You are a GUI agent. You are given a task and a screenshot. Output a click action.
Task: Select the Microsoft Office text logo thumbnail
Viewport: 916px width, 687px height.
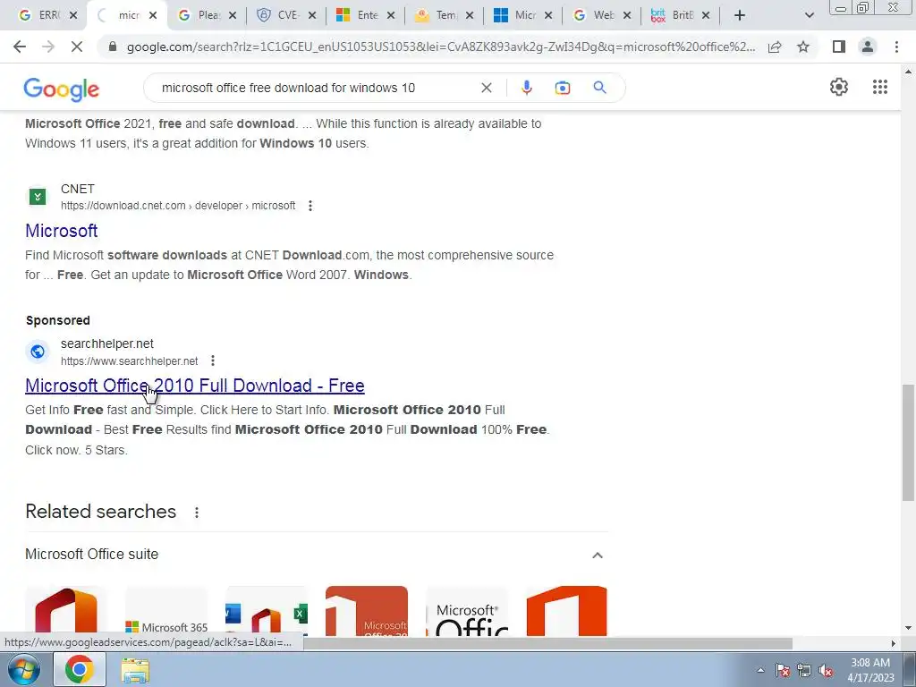tap(467, 611)
